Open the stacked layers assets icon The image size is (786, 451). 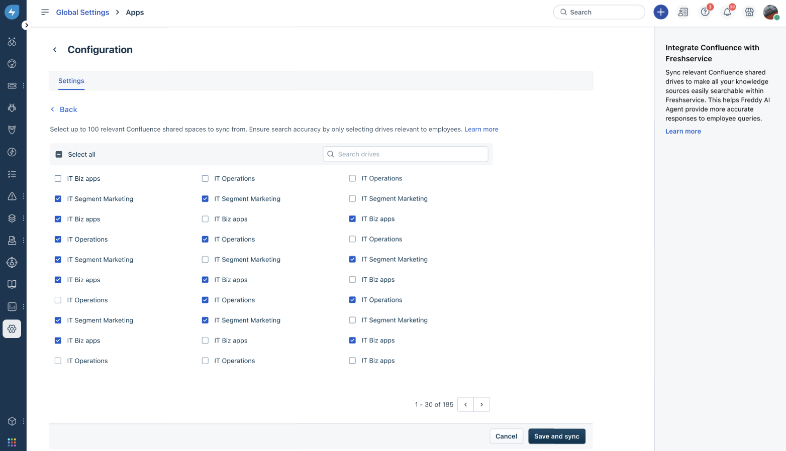12,218
